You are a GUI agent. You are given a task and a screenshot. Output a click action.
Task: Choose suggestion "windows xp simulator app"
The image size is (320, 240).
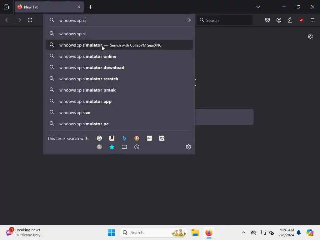point(119,101)
